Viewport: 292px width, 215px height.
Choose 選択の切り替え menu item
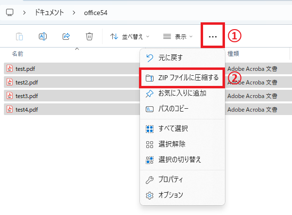coord(182,160)
